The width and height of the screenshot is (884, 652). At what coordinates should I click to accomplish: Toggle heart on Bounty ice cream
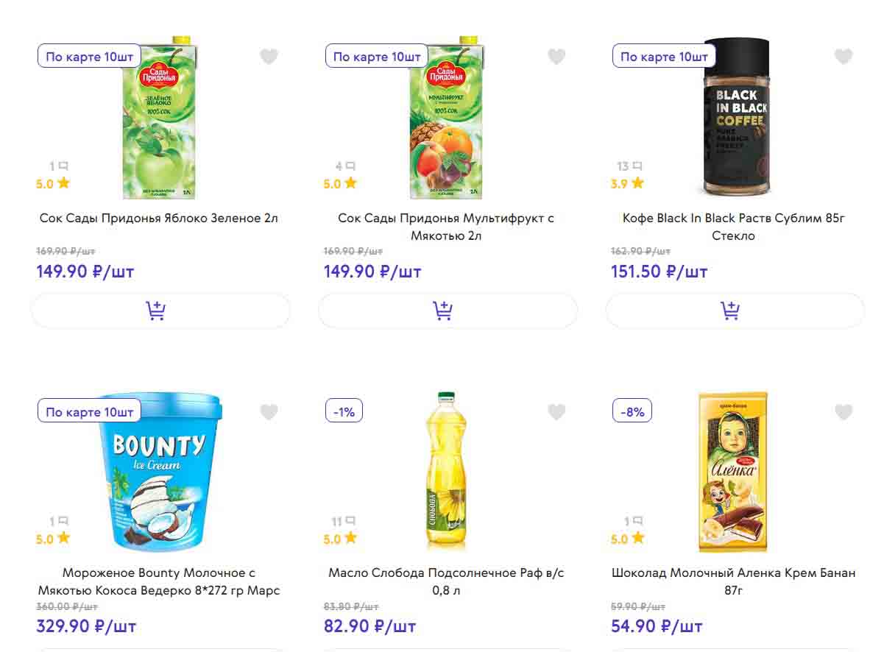point(269,412)
